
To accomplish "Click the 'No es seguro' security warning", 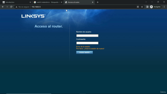I will point(22,7).
